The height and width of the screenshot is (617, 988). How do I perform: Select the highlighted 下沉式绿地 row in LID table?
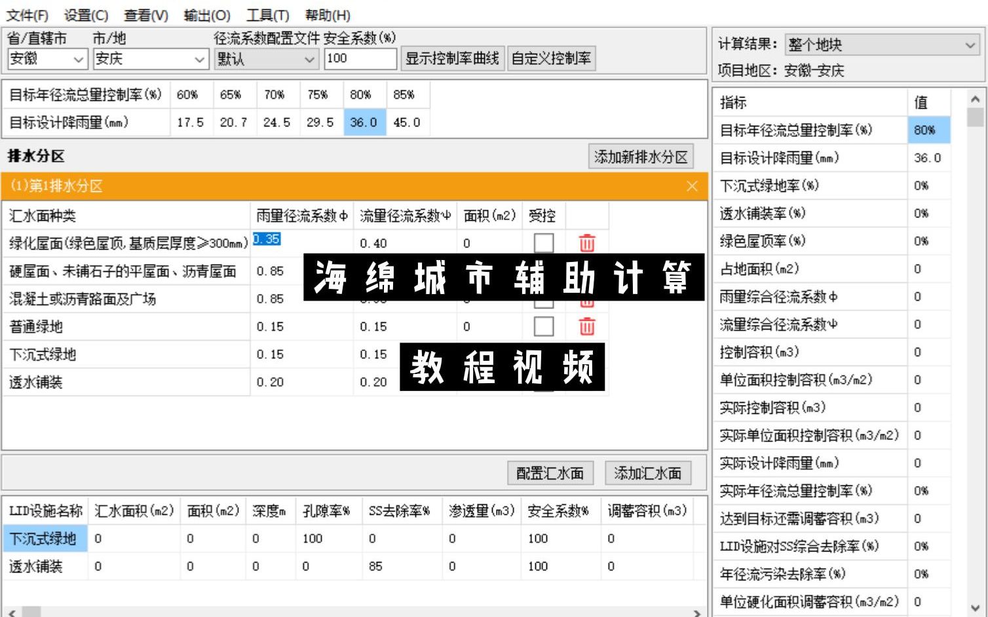(45, 539)
